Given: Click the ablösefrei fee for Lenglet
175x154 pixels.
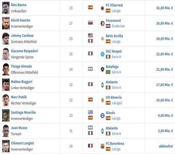Looking at the screenshot, I should (x=166, y=146).
